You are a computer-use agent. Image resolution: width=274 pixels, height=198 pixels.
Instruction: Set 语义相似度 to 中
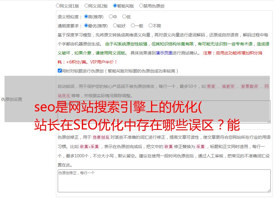pyautogui.click(x=111, y=17)
